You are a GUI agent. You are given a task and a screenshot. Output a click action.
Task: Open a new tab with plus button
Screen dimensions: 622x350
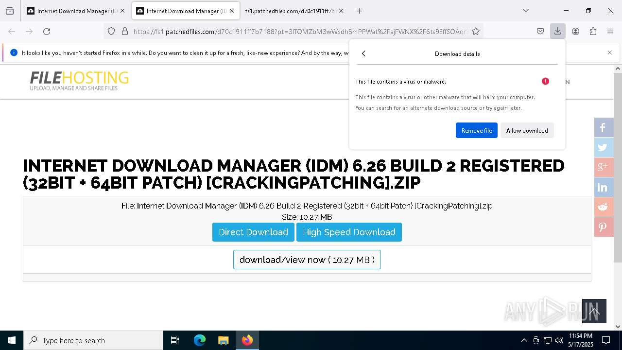point(359,11)
